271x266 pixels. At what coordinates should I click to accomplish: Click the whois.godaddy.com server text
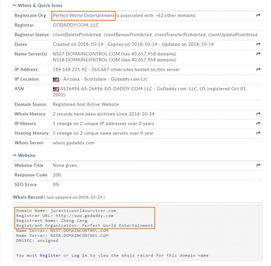pyautogui.click(x=73, y=143)
